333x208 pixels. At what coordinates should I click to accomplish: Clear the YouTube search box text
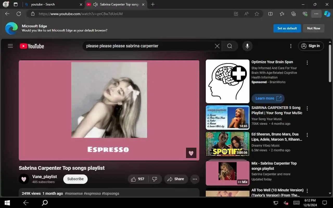tap(217, 46)
